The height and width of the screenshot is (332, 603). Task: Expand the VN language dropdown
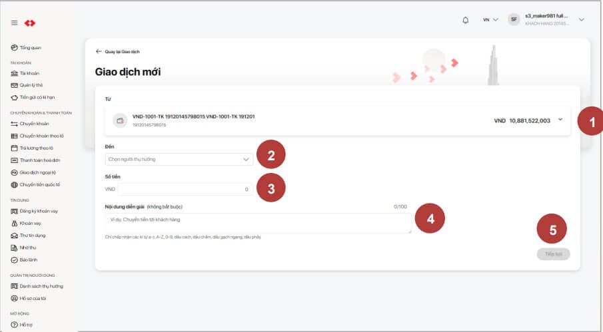[x=490, y=20]
